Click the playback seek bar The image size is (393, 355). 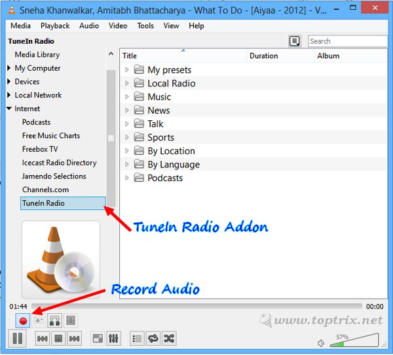click(196, 306)
